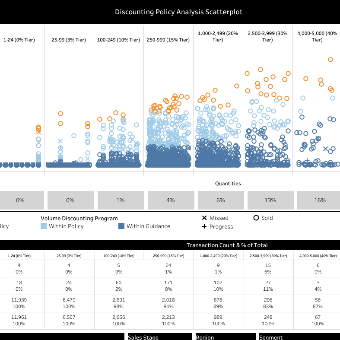The width and height of the screenshot is (340, 340).
Task: Click the Sold circle shape legend icon
Action: [256, 218]
